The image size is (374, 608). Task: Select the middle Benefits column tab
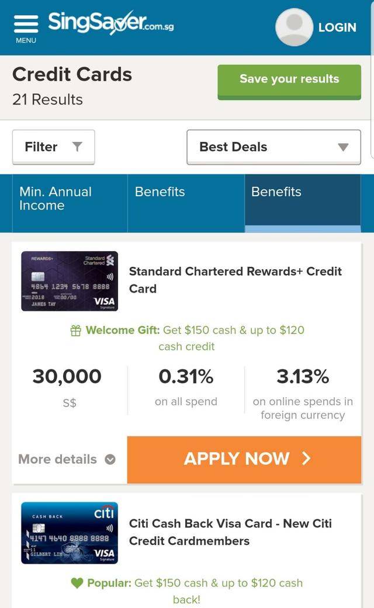(186, 199)
